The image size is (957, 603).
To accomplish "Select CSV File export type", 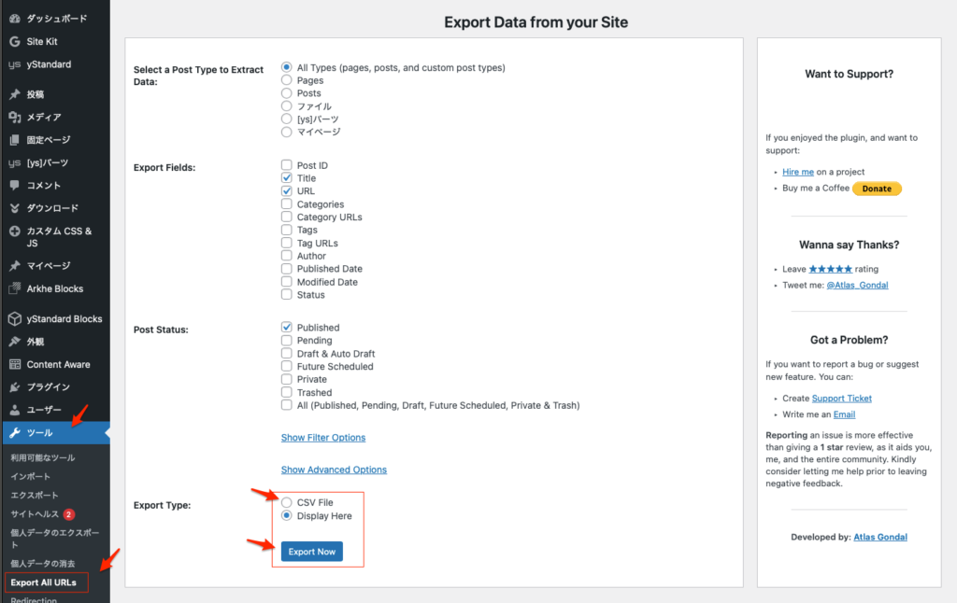I will click(287, 502).
